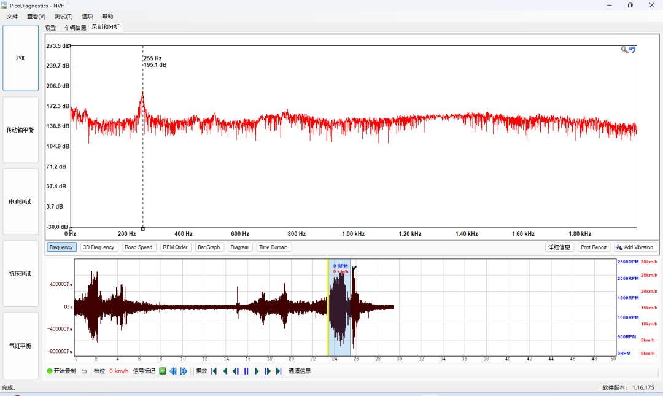663x396 pixels.
Task: Select the 录制和分析 tab
Action: click(x=106, y=27)
